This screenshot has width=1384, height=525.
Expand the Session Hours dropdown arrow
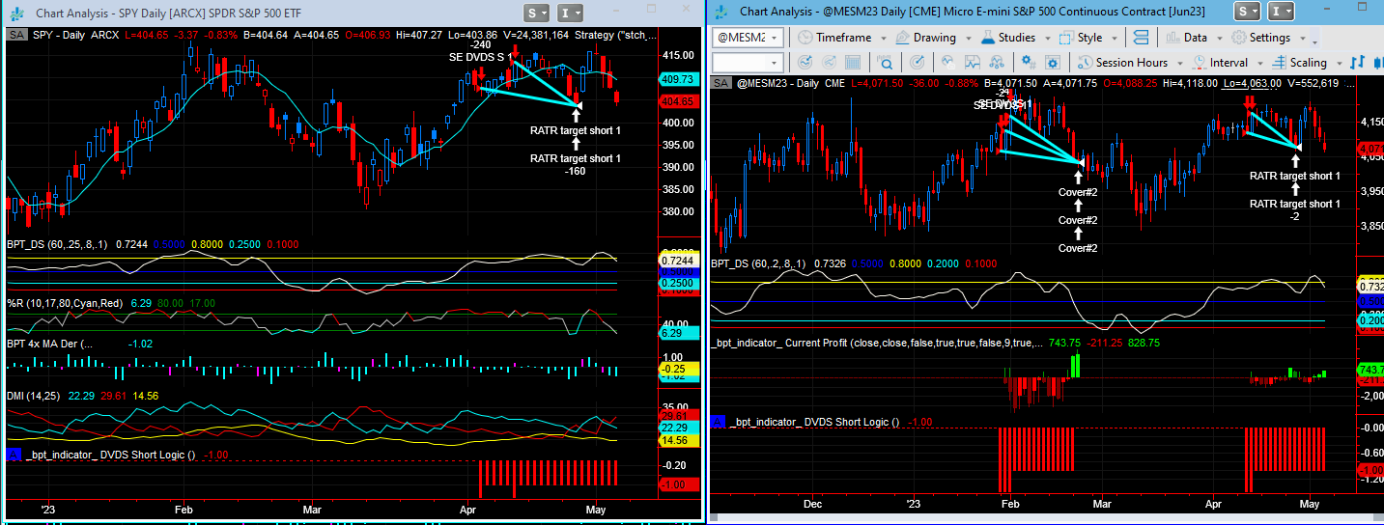coord(1179,64)
